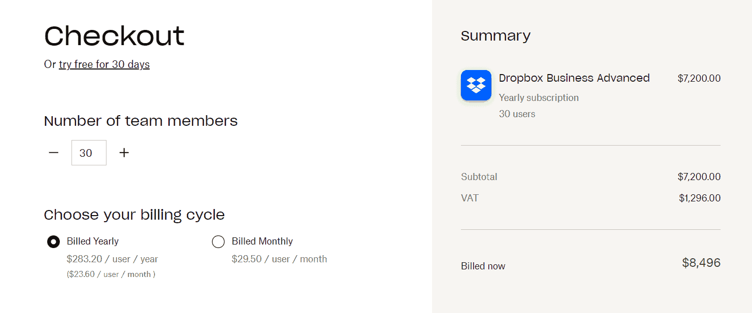752x313 pixels.
Task: Click the minus icon to decrease team members
Action: pyautogui.click(x=53, y=152)
